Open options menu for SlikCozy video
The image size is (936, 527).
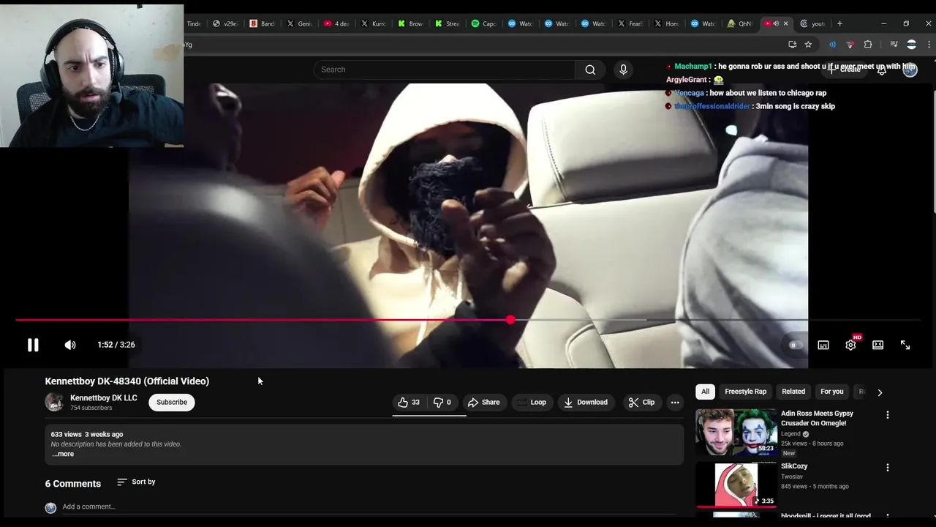pos(888,468)
